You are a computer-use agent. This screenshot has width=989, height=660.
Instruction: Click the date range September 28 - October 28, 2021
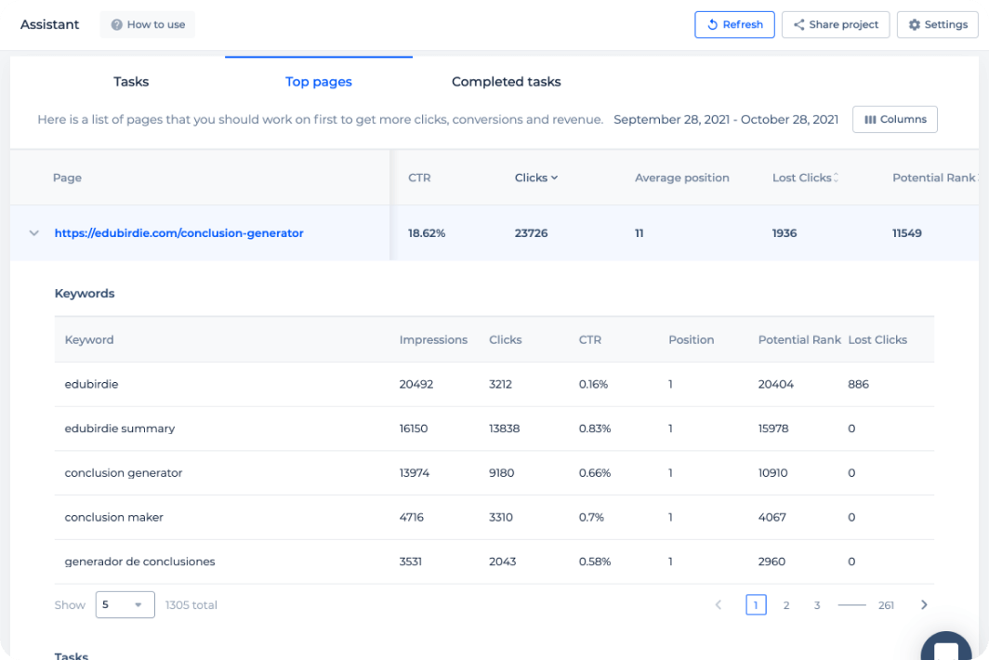pyautogui.click(x=726, y=119)
